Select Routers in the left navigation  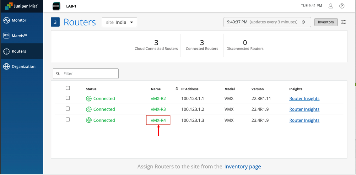[x=19, y=51]
